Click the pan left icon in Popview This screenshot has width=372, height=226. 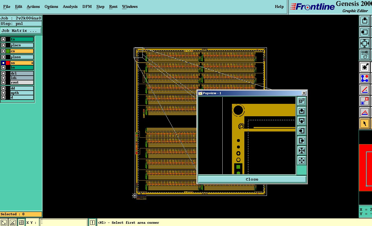(302, 131)
